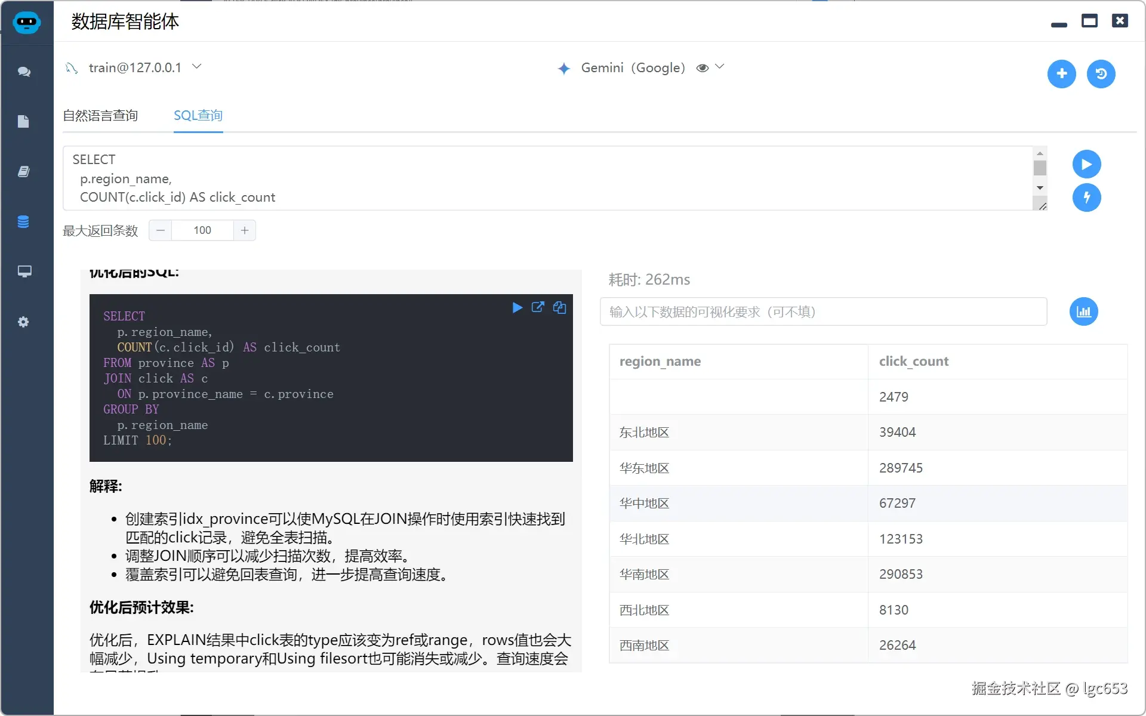Select the SQL查询 tab

click(x=198, y=116)
